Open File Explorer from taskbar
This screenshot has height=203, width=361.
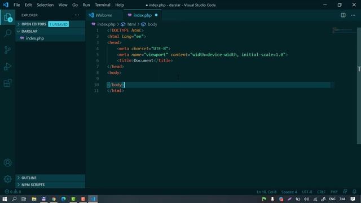pyautogui.click(x=34, y=199)
